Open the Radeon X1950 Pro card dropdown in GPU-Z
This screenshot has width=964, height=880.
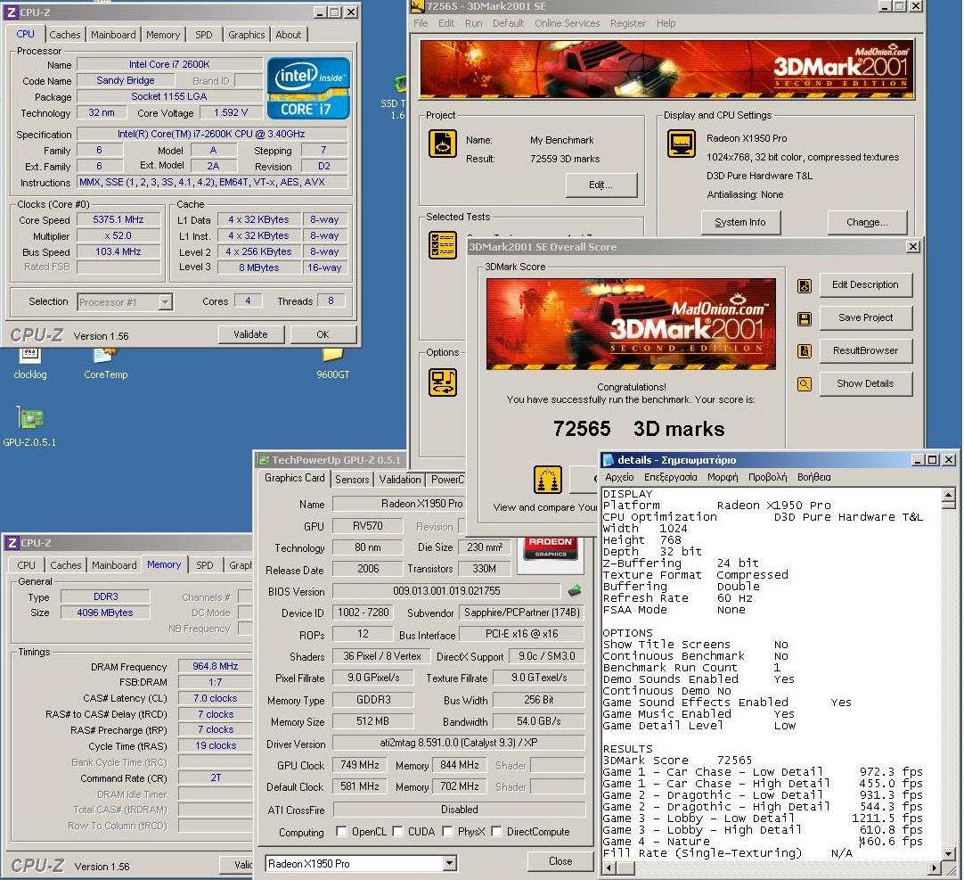449,863
